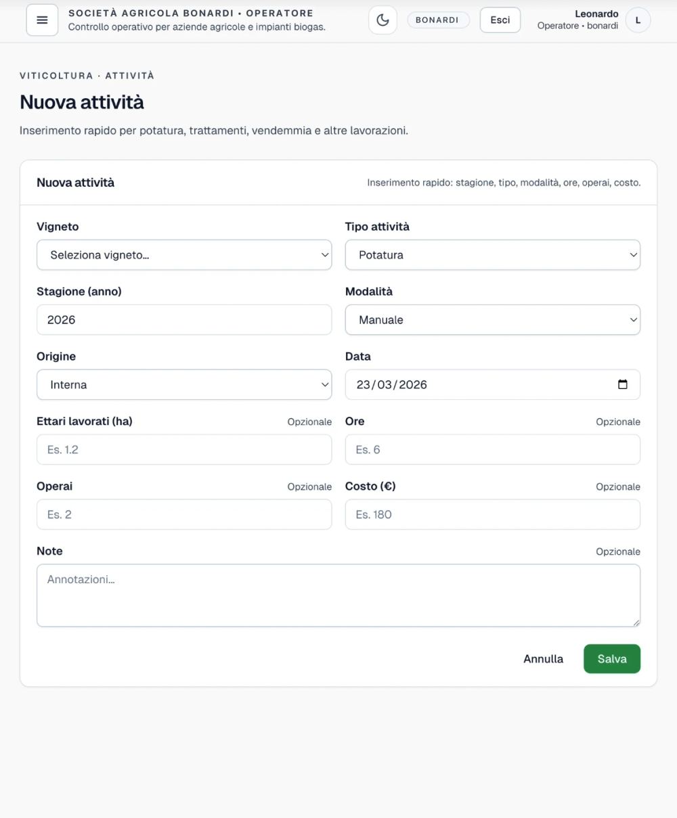Open the Tipo attività dropdown
Screen dimensions: 677x818
click(x=493, y=255)
